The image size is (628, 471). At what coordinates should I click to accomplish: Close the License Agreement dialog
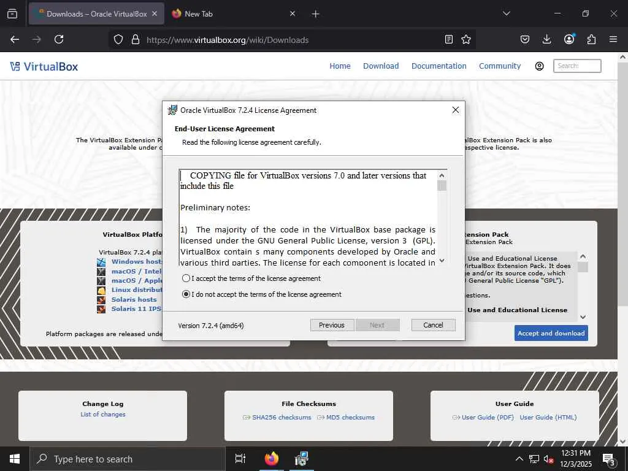coord(456,110)
